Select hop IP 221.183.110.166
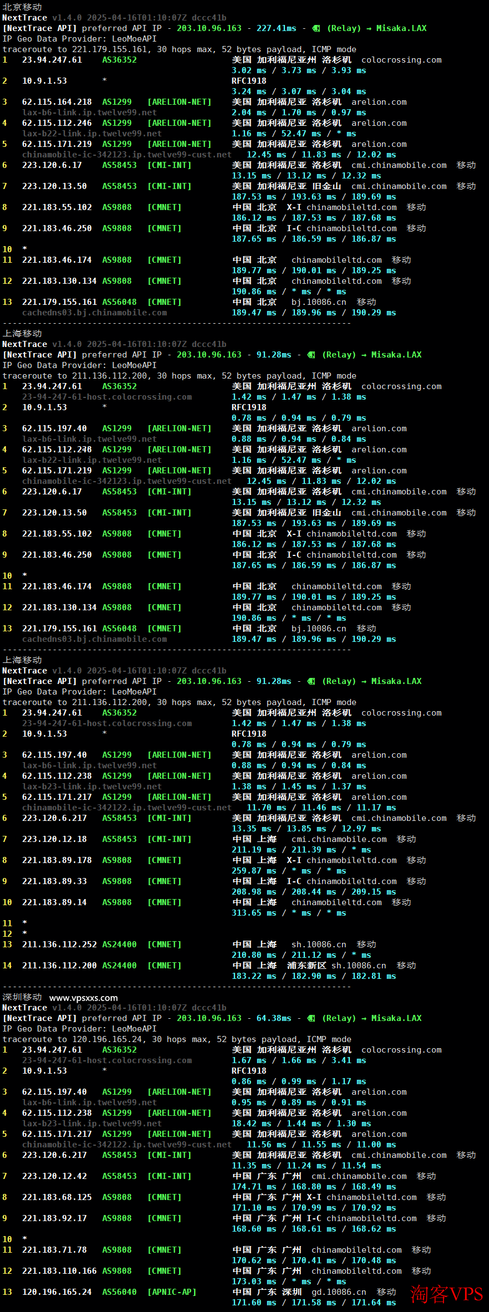The height and width of the screenshot is (1312, 489). (x=59, y=1271)
